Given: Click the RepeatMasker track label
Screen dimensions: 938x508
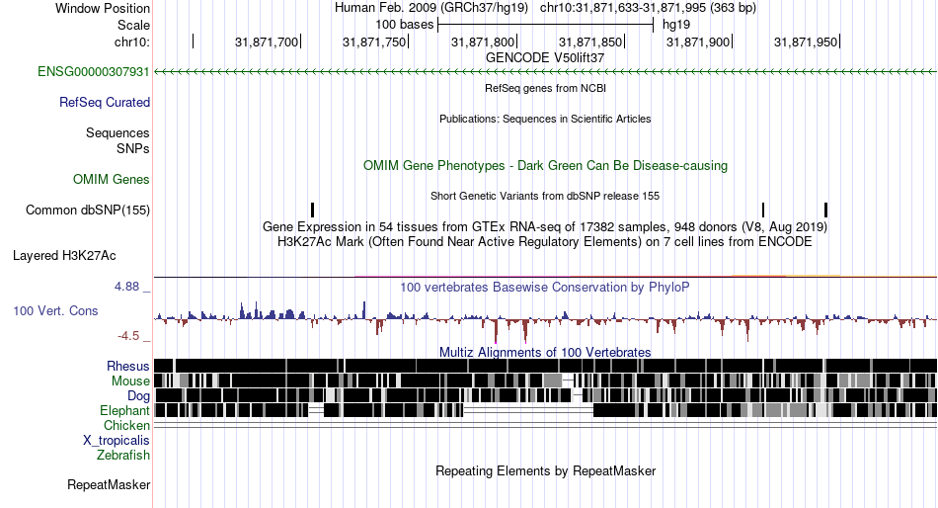Looking at the screenshot, I should 109,484.
